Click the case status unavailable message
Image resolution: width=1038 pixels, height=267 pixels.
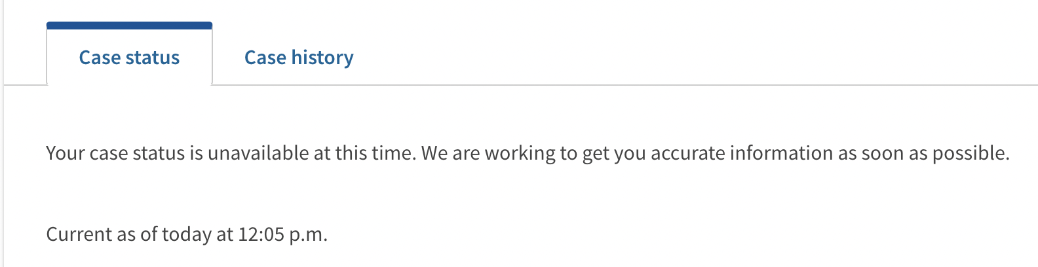pyautogui.click(x=528, y=153)
